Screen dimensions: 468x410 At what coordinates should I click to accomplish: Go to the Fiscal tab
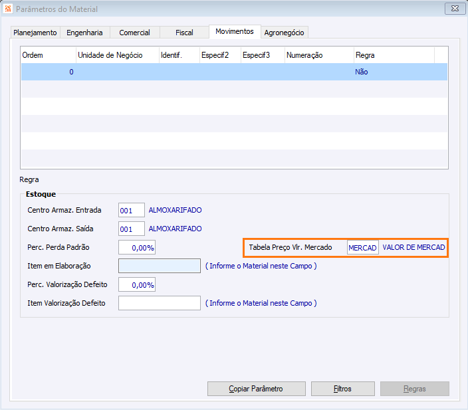[x=184, y=33]
